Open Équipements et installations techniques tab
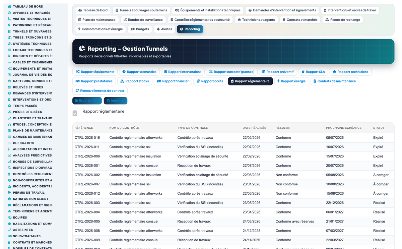402x249 pixels. (x=208, y=10)
